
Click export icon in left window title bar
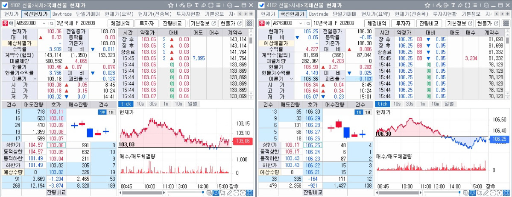(x=190, y=5)
